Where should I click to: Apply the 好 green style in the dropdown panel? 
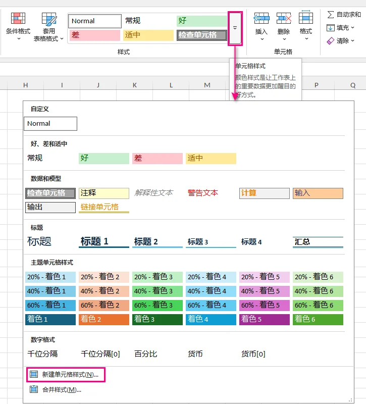pos(104,158)
